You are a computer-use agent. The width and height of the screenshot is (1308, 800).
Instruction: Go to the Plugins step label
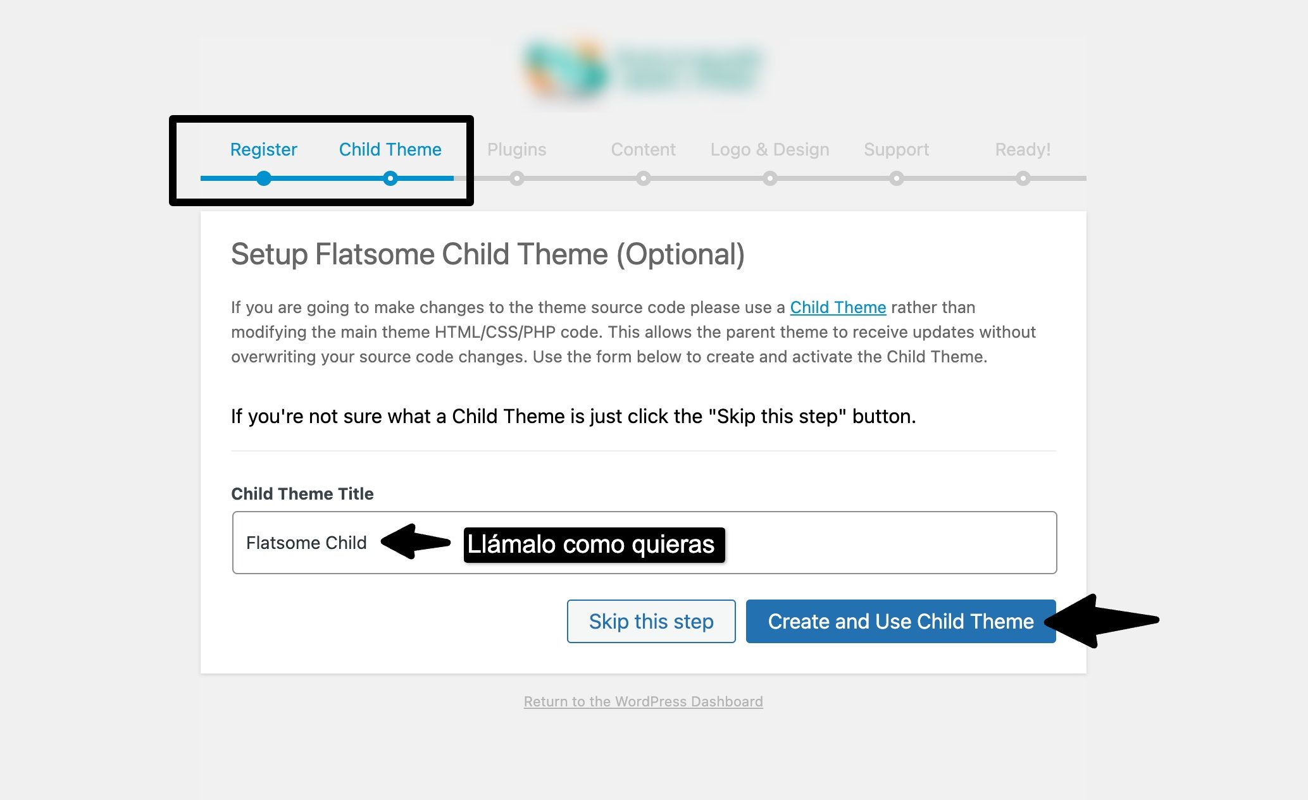[x=516, y=149]
